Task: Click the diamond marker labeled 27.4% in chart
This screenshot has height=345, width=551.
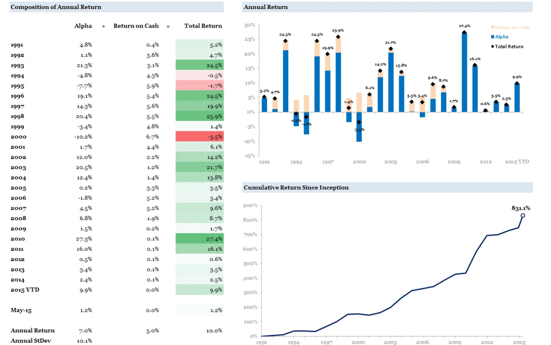Action: [465, 33]
